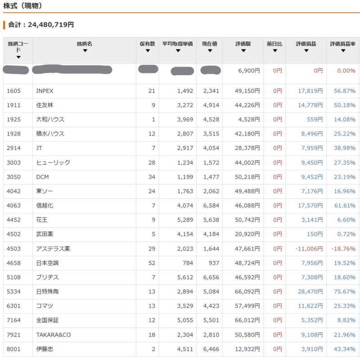Click 評価損益 value -11,006円
Viewport: 360px width, 357px height.
click(x=309, y=249)
